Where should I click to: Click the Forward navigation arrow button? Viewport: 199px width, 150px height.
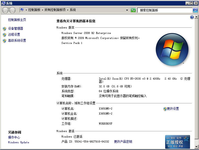pyautogui.click(x=12, y=10)
